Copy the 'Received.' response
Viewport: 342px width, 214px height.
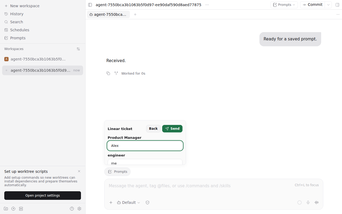108,73
